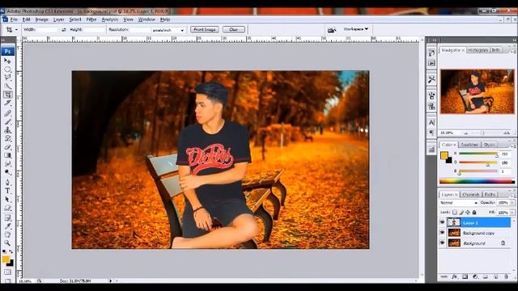
Task: Select the Eraser tool
Action: pos(7,147)
